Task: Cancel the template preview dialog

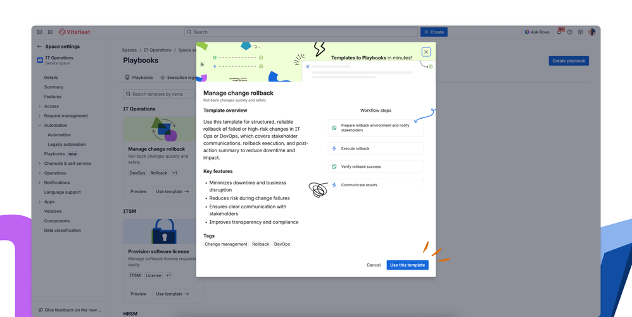Action: click(373, 265)
